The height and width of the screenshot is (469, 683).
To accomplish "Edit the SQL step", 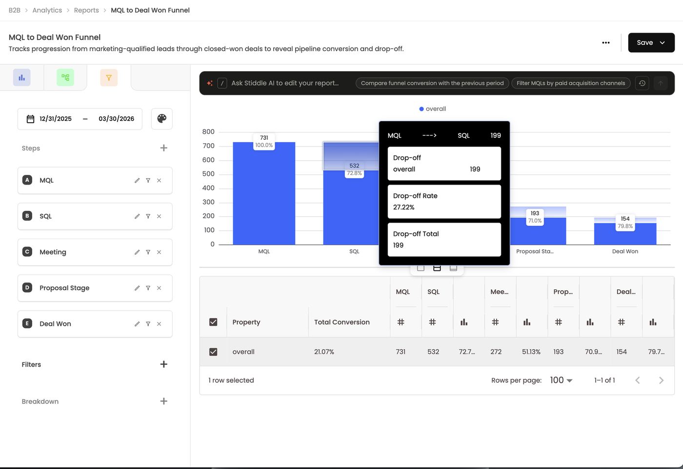I will tap(137, 216).
